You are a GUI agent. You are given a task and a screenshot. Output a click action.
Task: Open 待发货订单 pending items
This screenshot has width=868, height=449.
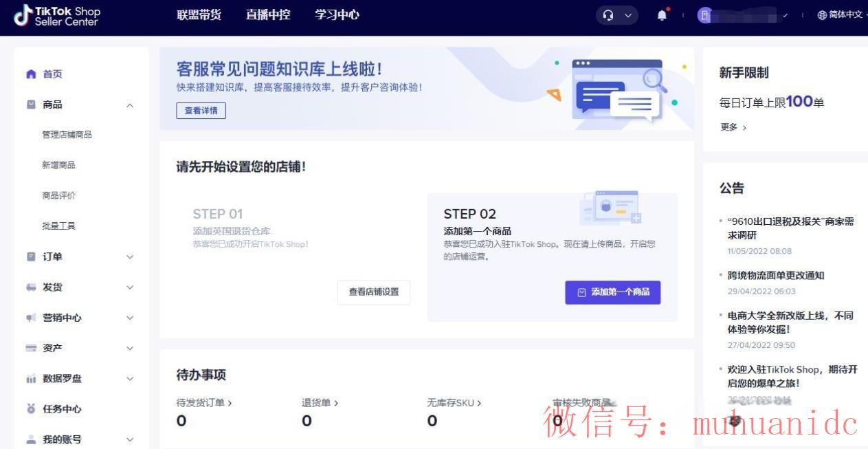point(204,403)
